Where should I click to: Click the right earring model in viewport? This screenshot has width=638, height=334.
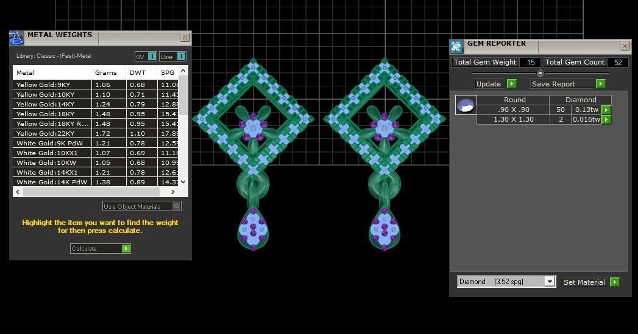pos(385,155)
